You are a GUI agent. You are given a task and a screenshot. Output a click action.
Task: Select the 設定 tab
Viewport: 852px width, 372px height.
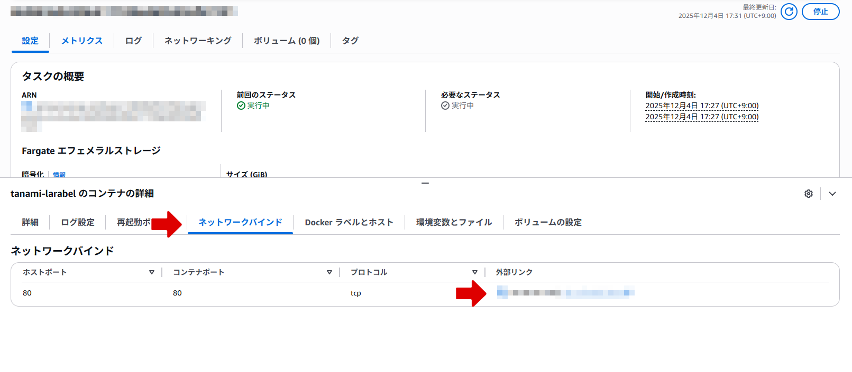point(30,41)
